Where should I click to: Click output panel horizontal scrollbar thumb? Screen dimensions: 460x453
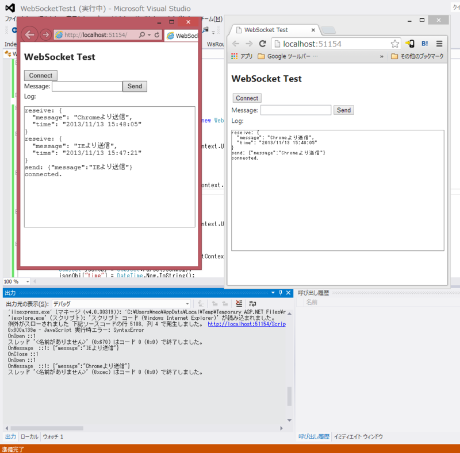[x=47, y=428]
